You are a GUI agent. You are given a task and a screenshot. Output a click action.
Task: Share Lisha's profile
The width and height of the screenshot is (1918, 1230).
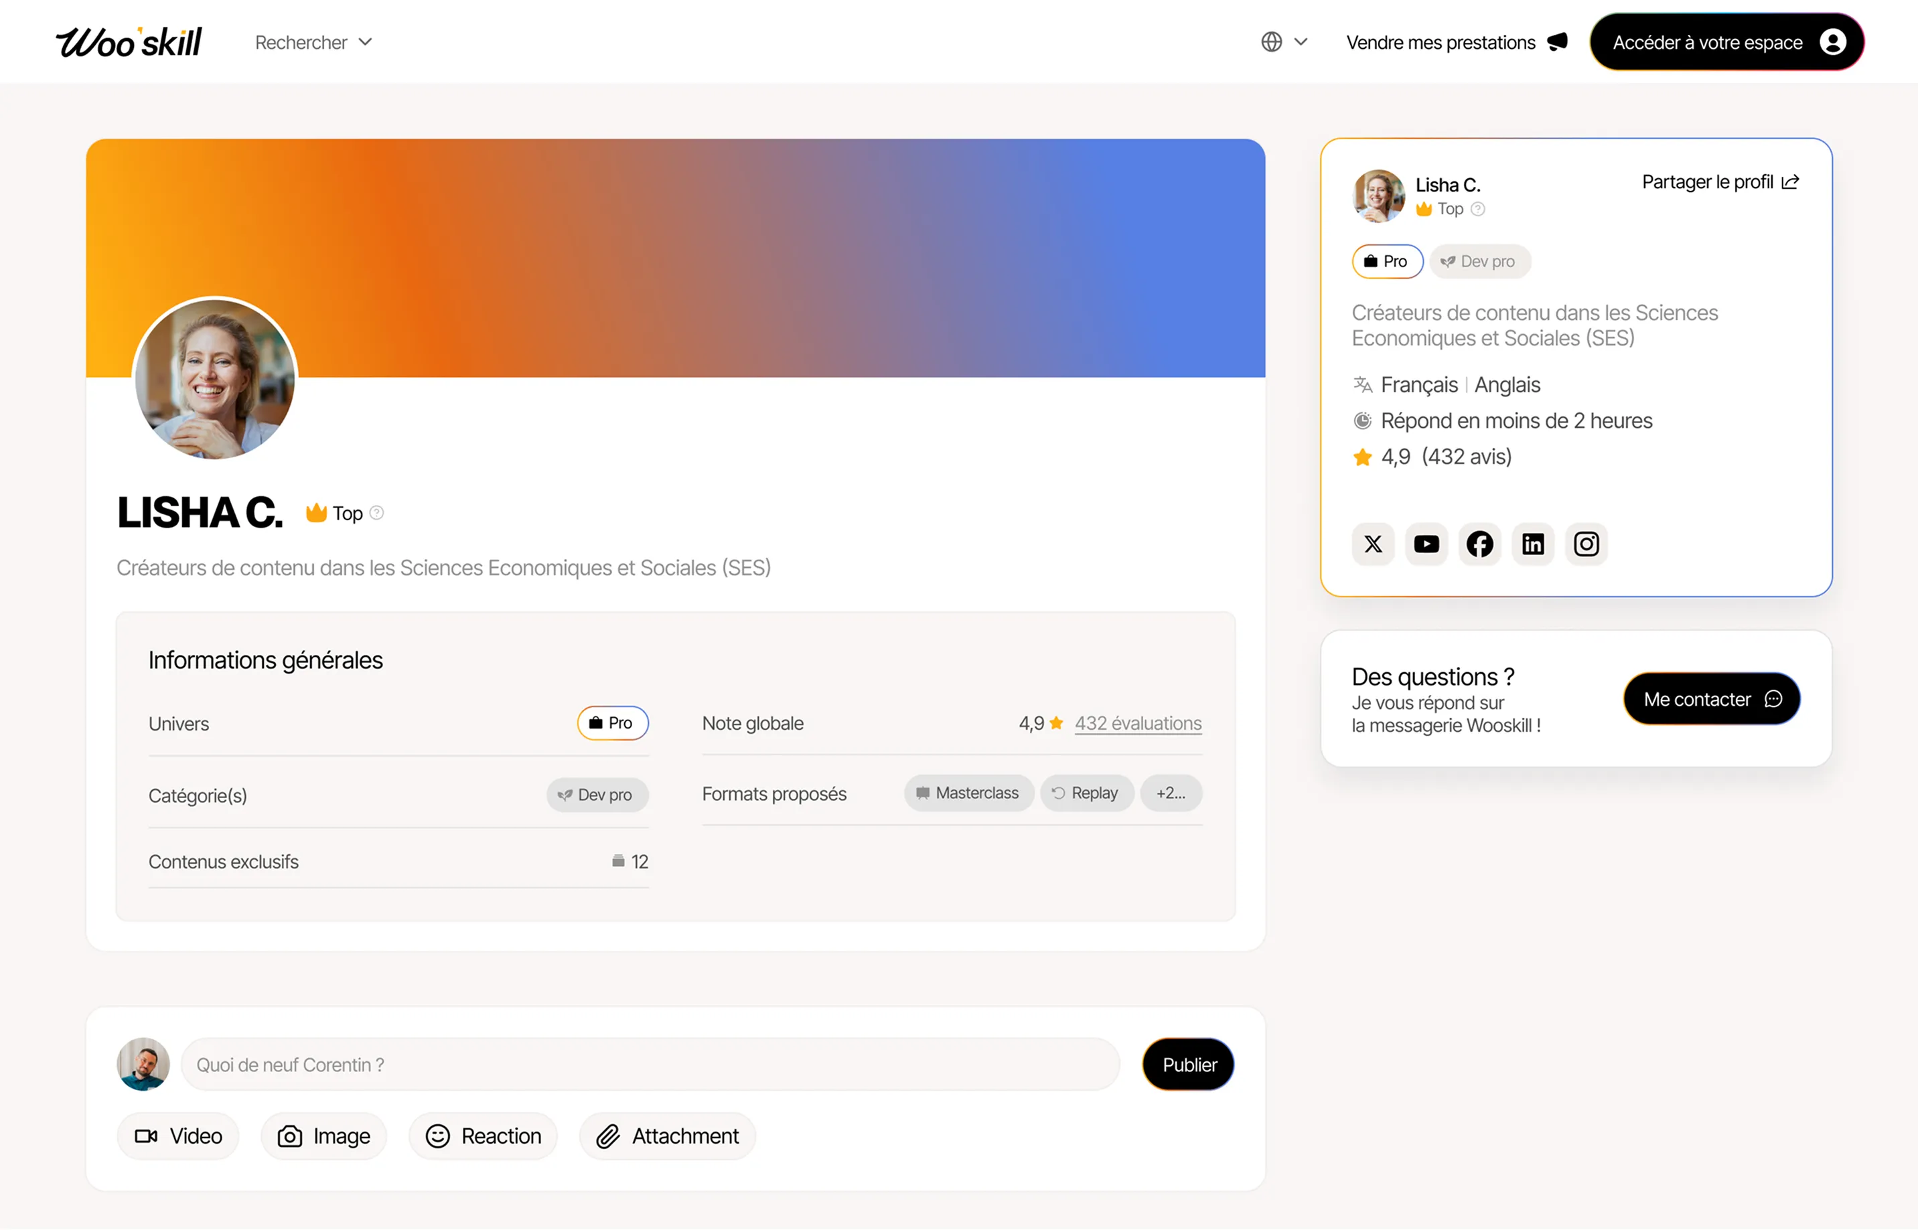point(1719,181)
